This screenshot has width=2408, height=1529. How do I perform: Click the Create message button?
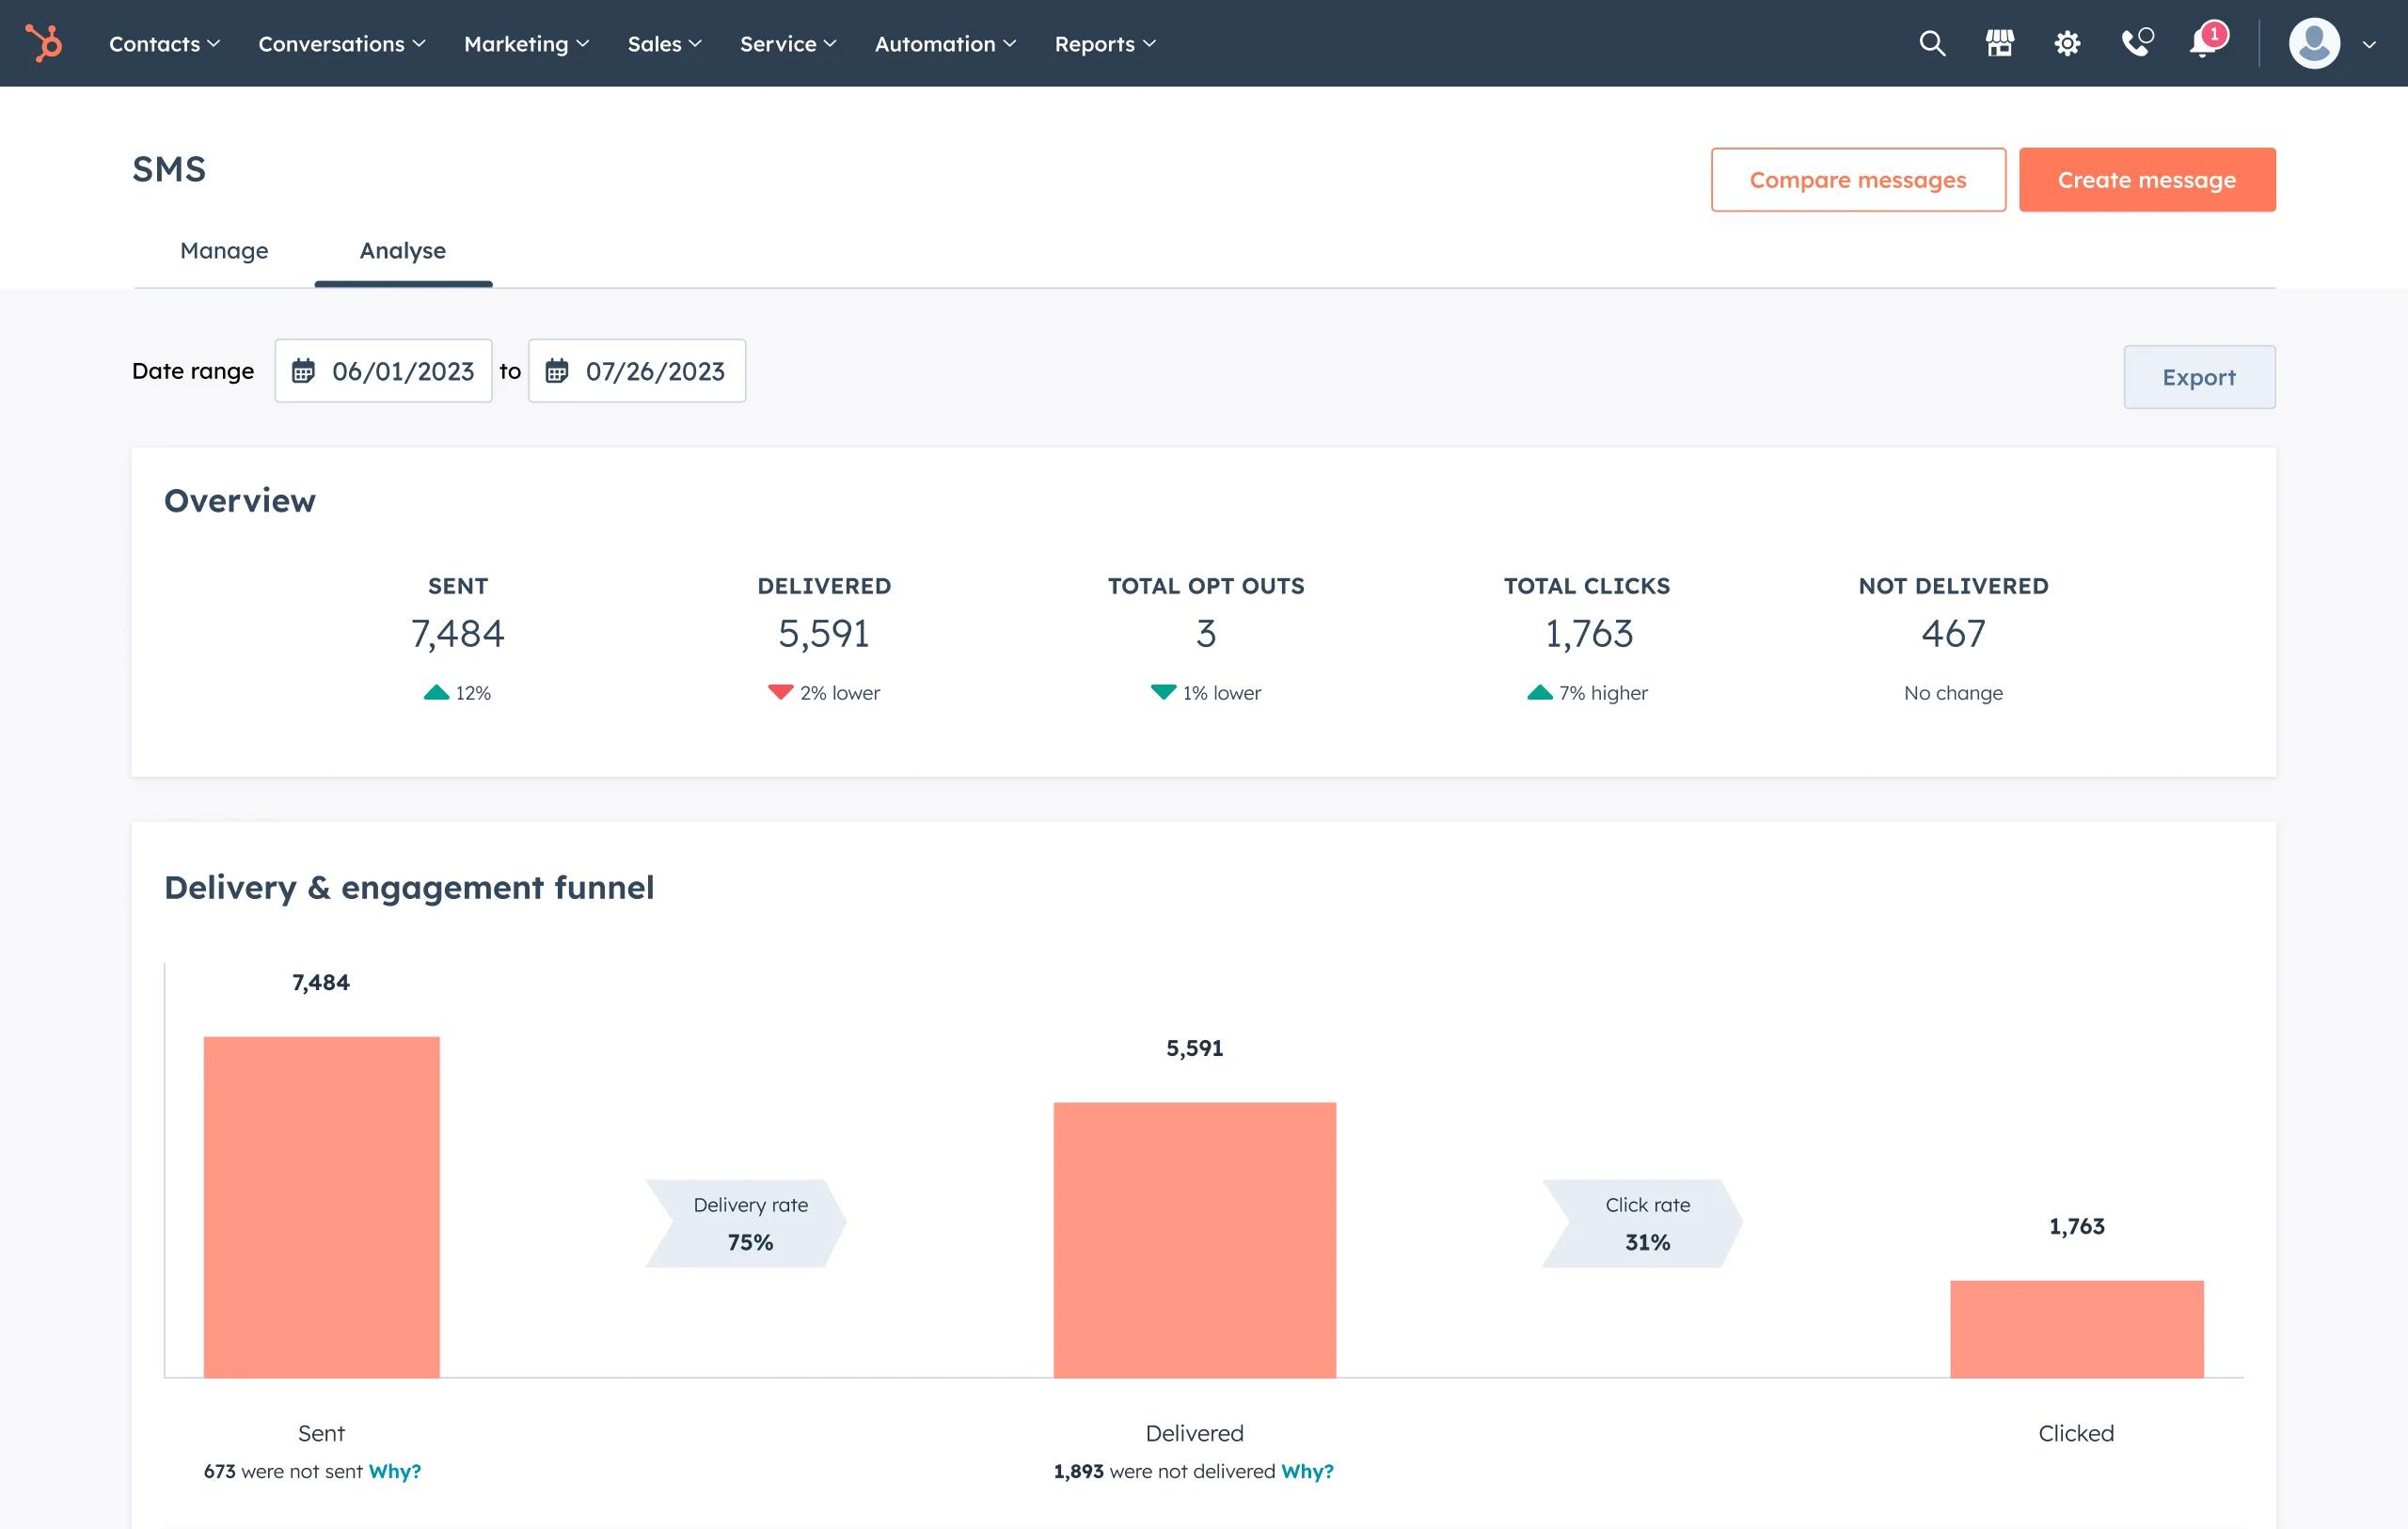tap(2146, 180)
